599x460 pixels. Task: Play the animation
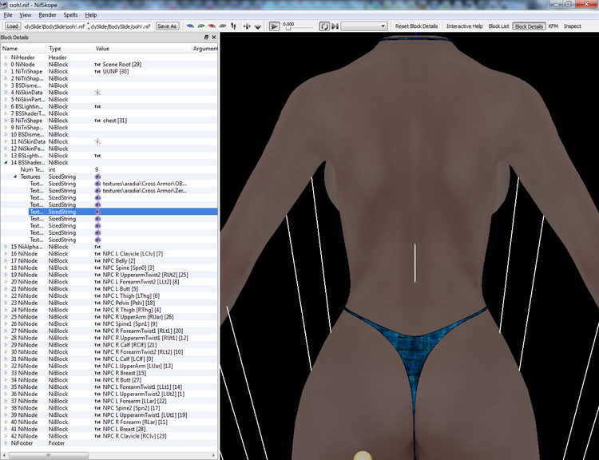[x=274, y=26]
